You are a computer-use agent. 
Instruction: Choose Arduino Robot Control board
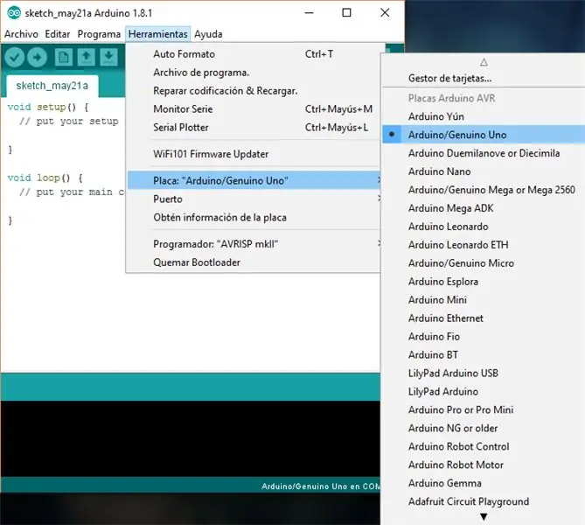tap(484, 446)
